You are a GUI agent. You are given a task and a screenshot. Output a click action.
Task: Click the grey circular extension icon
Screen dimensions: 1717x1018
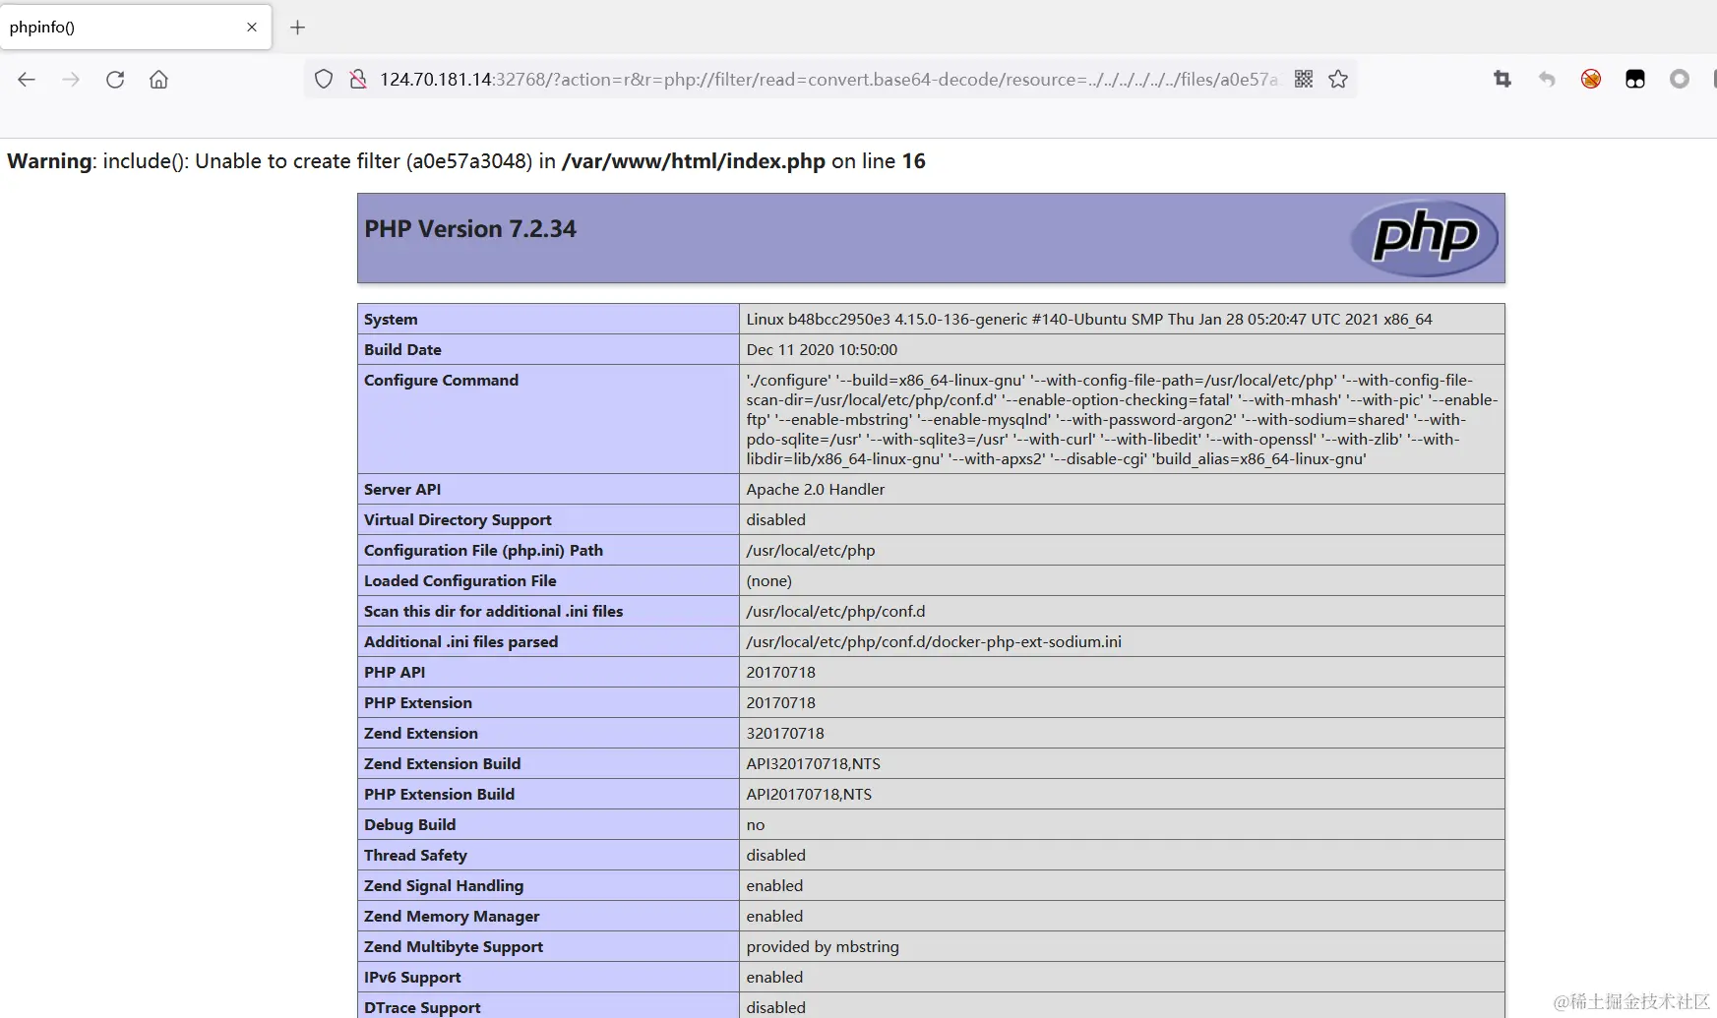[1680, 79]
